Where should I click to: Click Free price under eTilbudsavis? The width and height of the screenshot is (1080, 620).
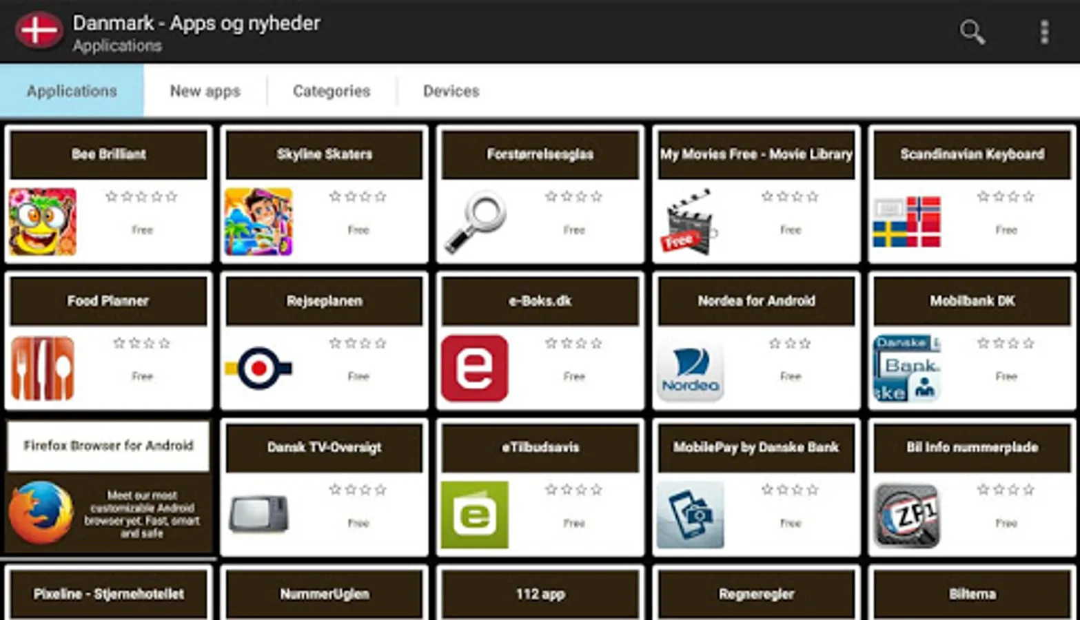[x=573, y=524]
